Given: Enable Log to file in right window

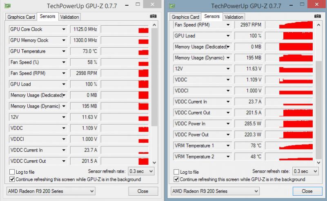Looking at the screenshot, I should [176, 172].
